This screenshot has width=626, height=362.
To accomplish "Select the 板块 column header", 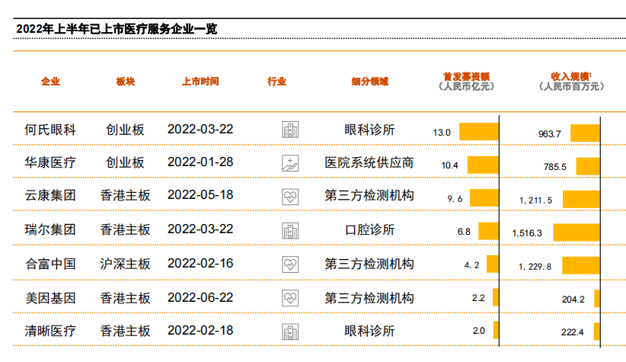I will (126, 82).
